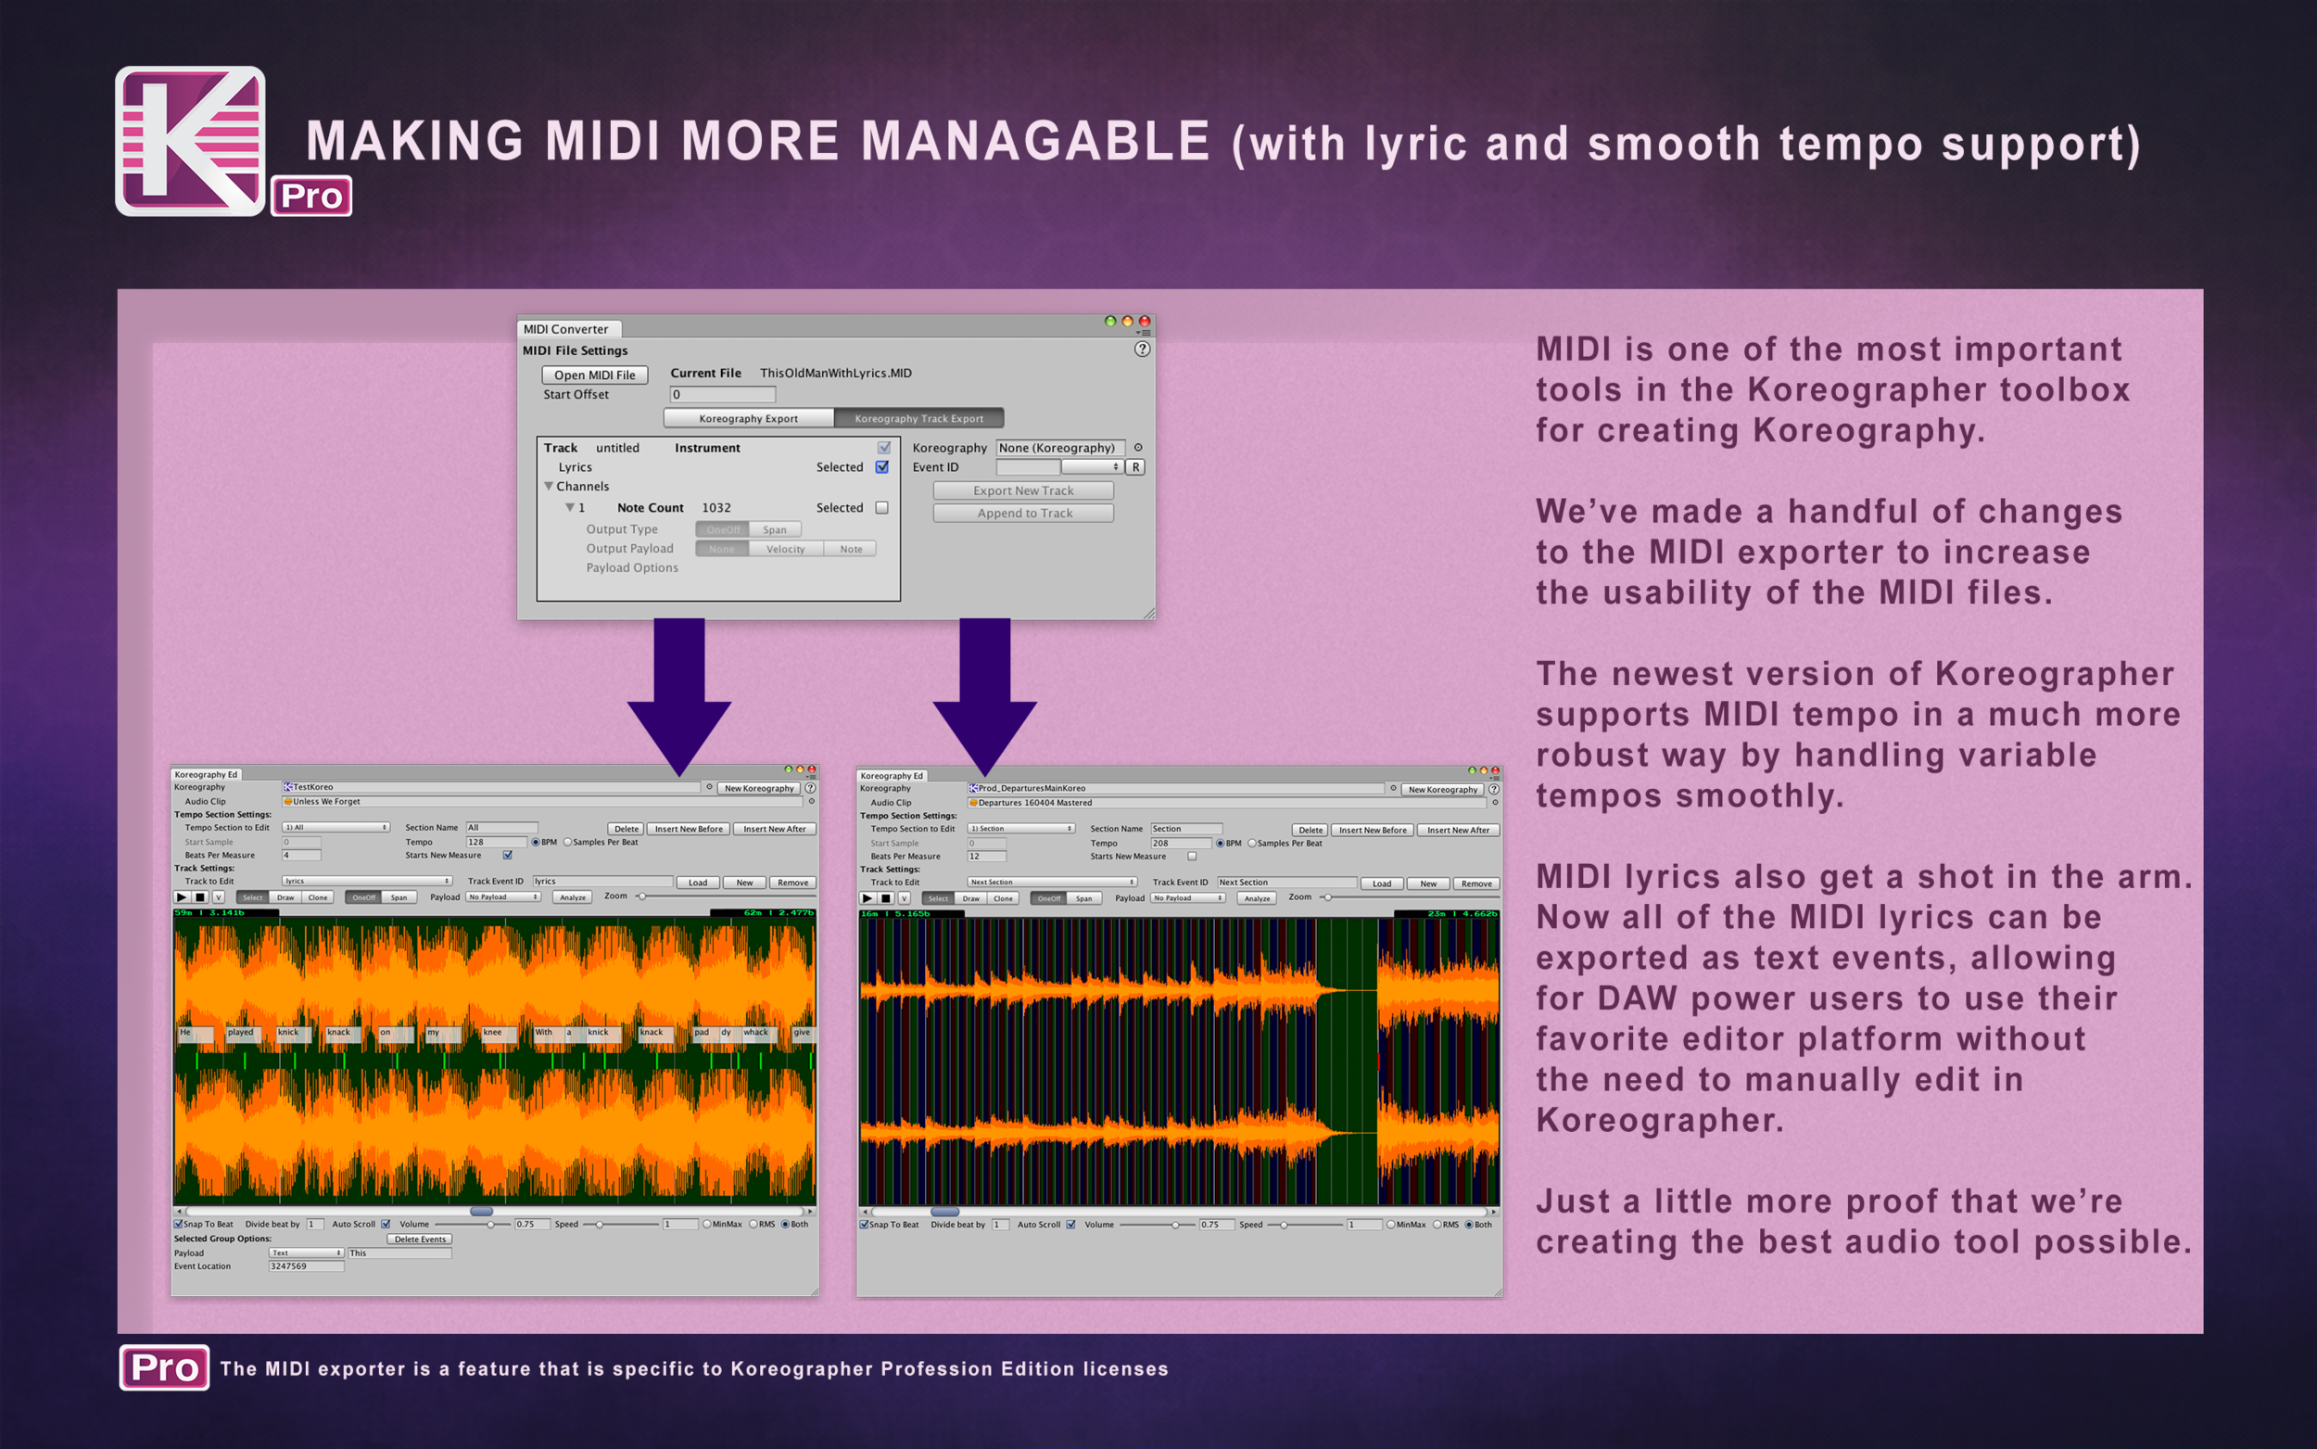This screenshot has width=2317, height=1449.
Task: Click Export New Track button
Action: (1023, 490)
